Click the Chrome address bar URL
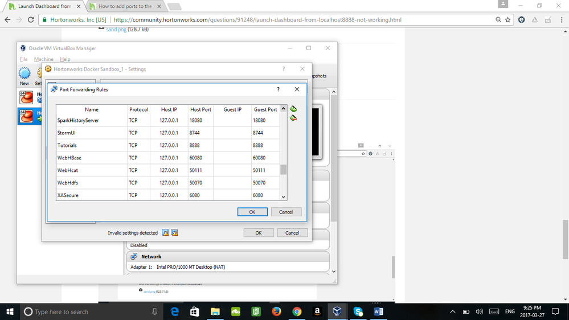 (x=257, y=20)
